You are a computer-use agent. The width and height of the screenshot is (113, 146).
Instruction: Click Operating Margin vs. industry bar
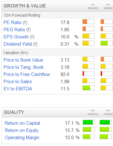(x=89, y=137)
